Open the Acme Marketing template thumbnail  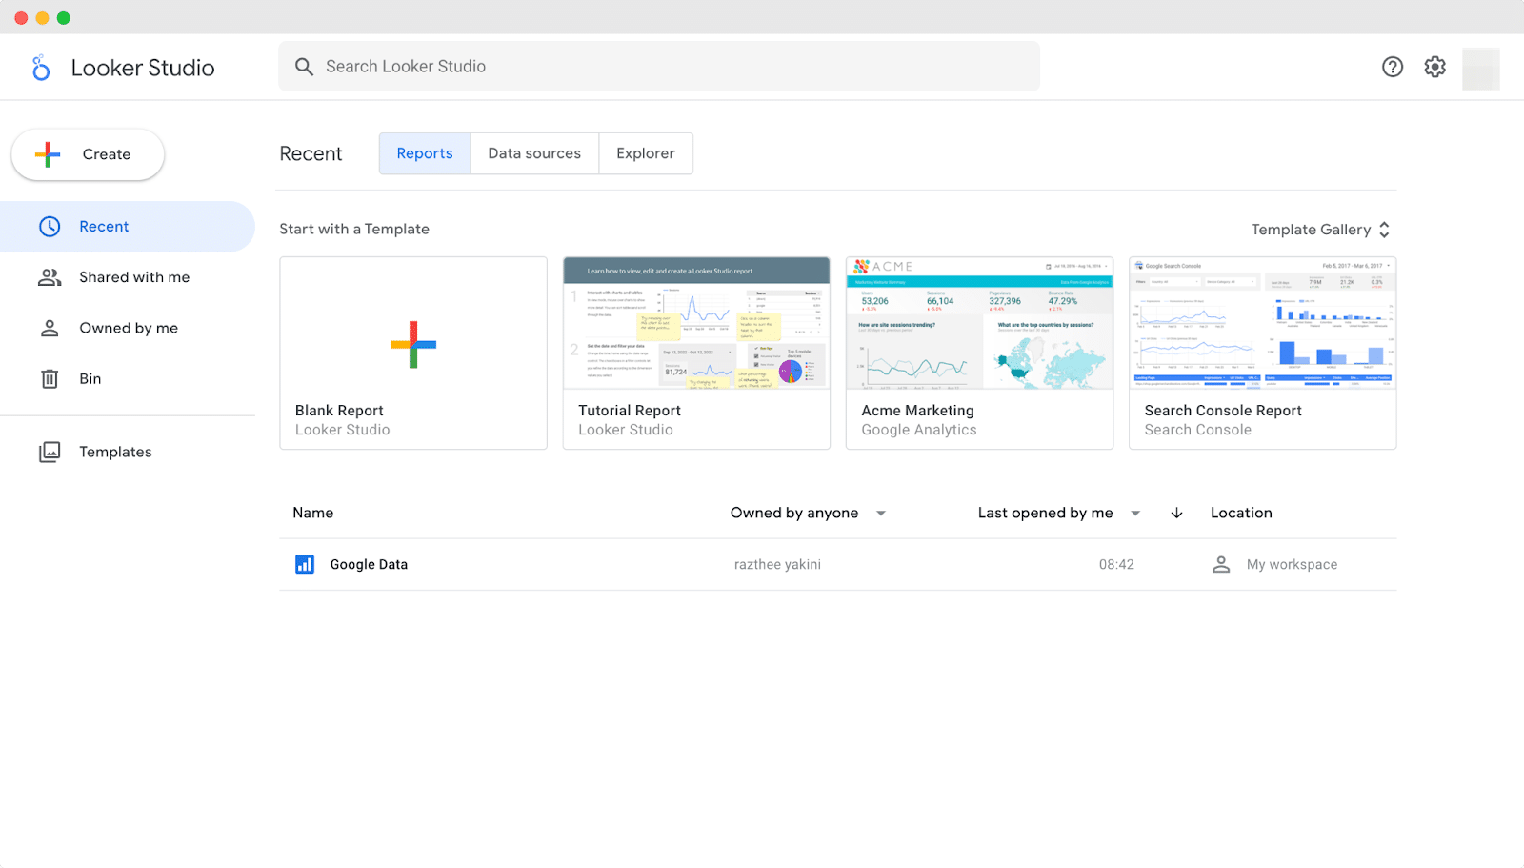click(x=979, y=323)
